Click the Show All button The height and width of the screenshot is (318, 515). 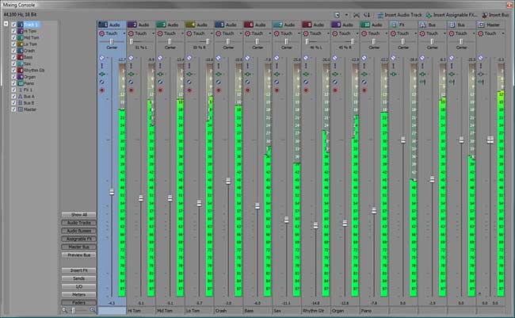point(78,215)
